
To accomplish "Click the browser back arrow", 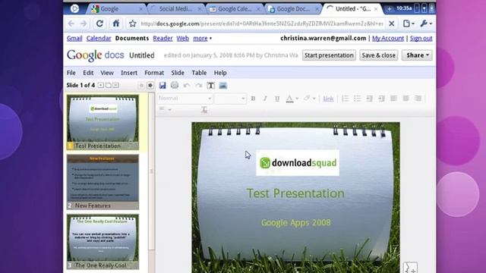I will click(71, 24).
